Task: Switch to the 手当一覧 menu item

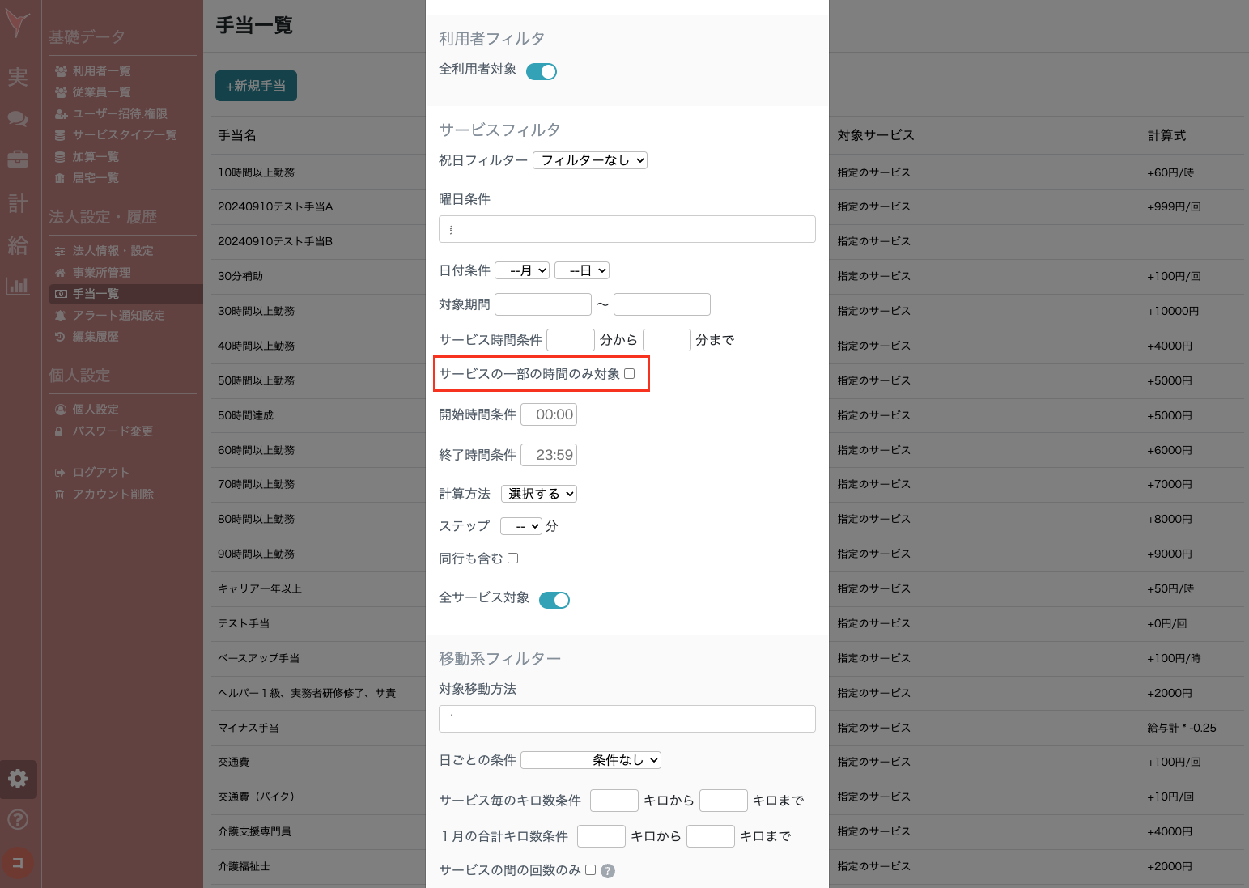Action: [x=96, y=294]
